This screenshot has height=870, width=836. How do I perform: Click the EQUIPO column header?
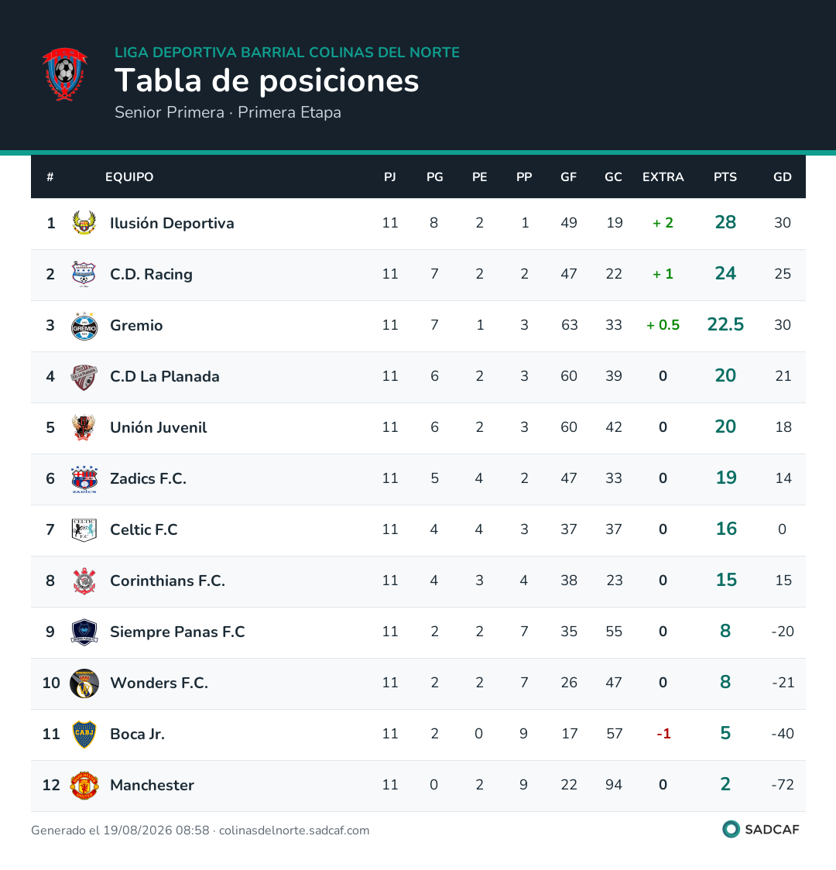[x=129, y=177]
